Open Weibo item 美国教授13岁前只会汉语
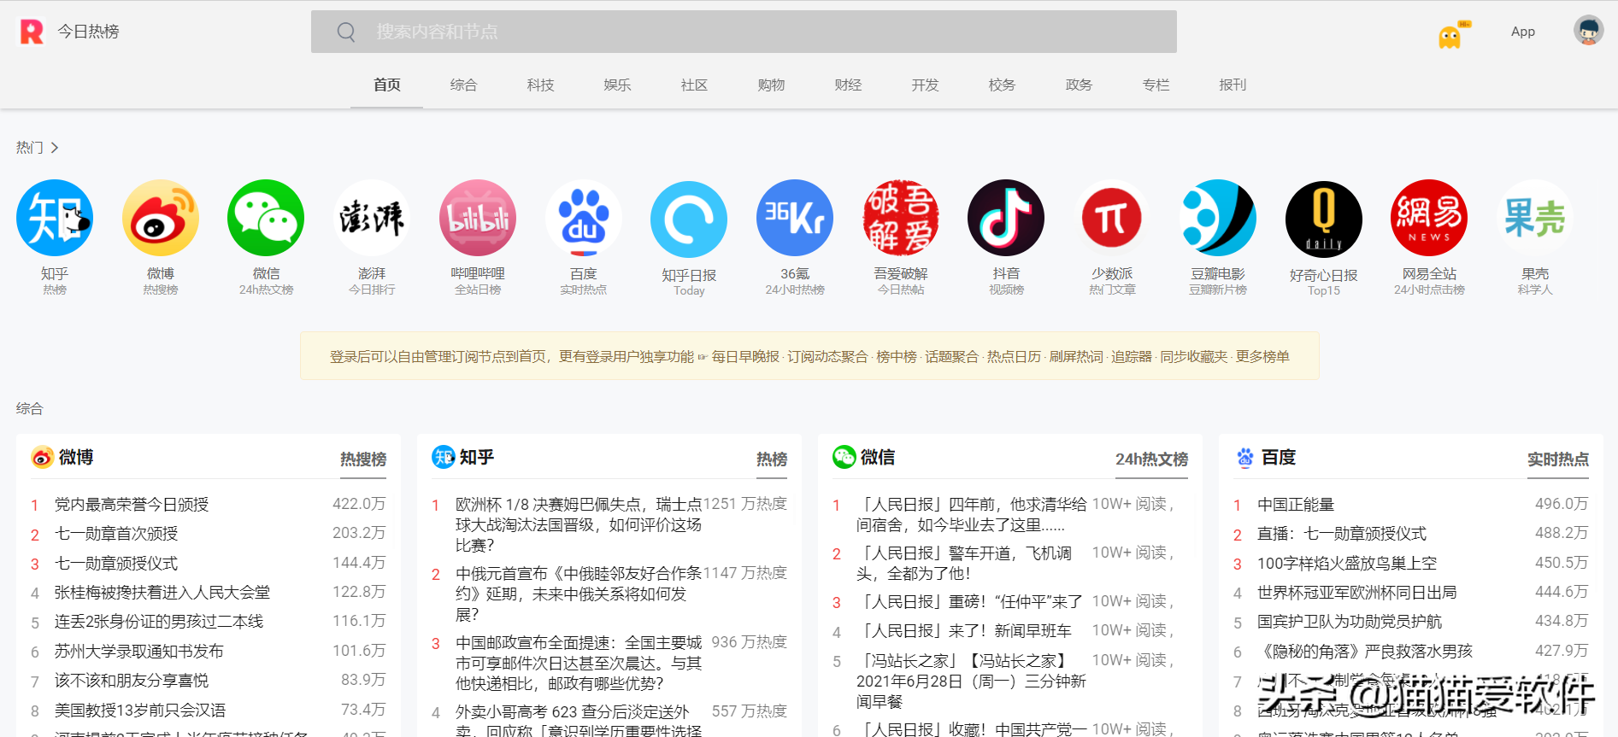The height and width of the screenshot is (737, 1618). click(140, 711)
